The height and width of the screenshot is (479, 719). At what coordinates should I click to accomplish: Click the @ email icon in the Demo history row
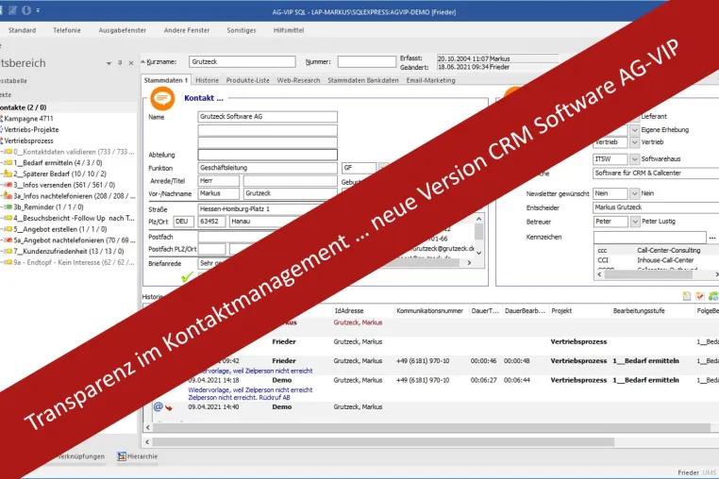click(x=159, y=406)
